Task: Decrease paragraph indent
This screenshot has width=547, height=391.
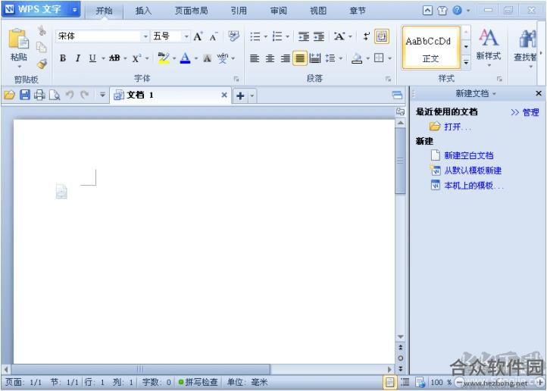Action: point(304,36)
